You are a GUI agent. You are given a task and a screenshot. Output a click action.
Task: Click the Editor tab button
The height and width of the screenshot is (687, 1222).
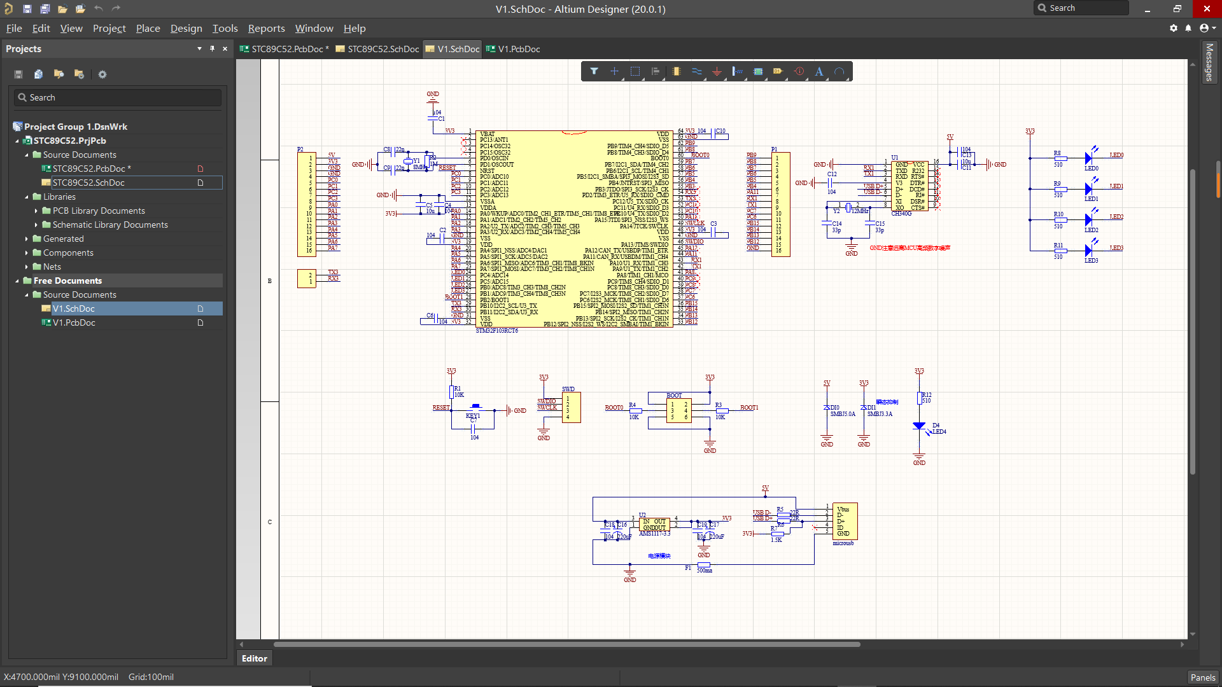click(254, 658)
